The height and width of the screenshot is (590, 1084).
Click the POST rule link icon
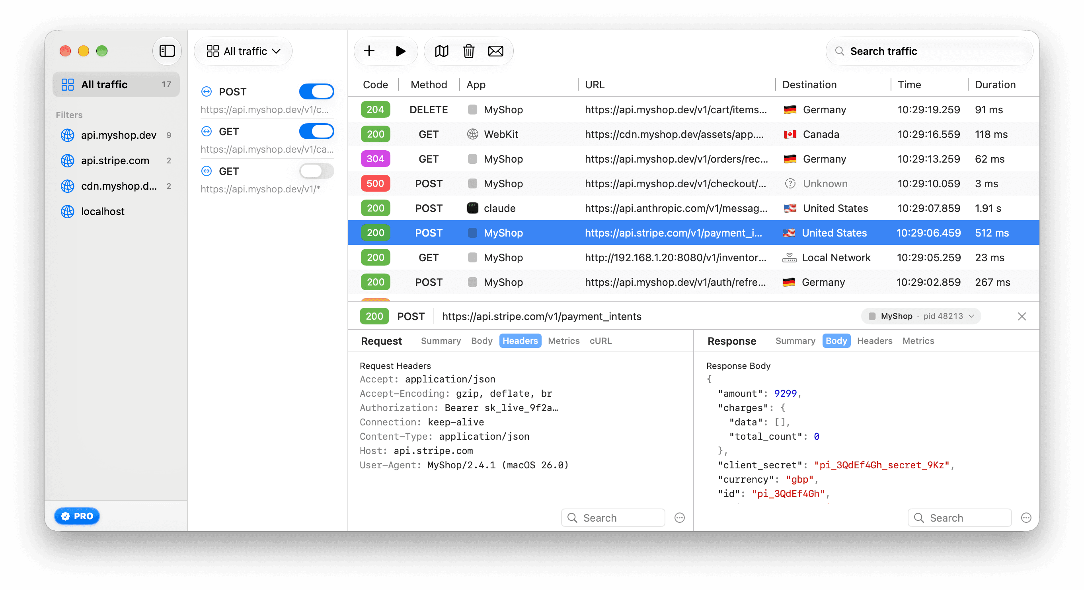click(x=206, y=91)
